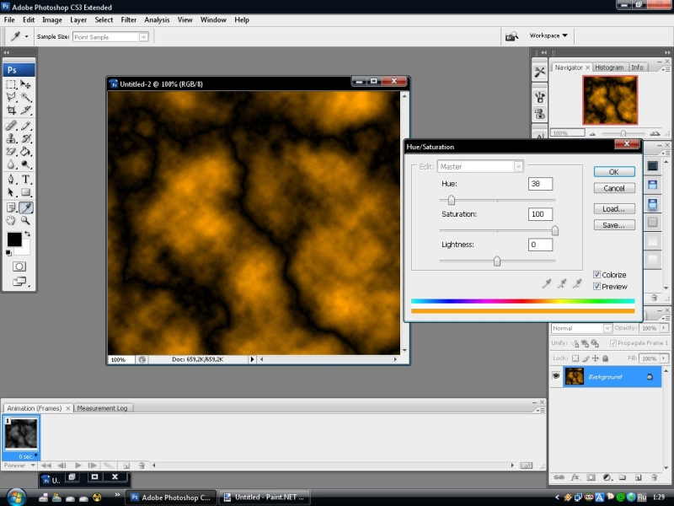
Task: Expand the Workspace dropdown
Action: [x=548, y=36]
